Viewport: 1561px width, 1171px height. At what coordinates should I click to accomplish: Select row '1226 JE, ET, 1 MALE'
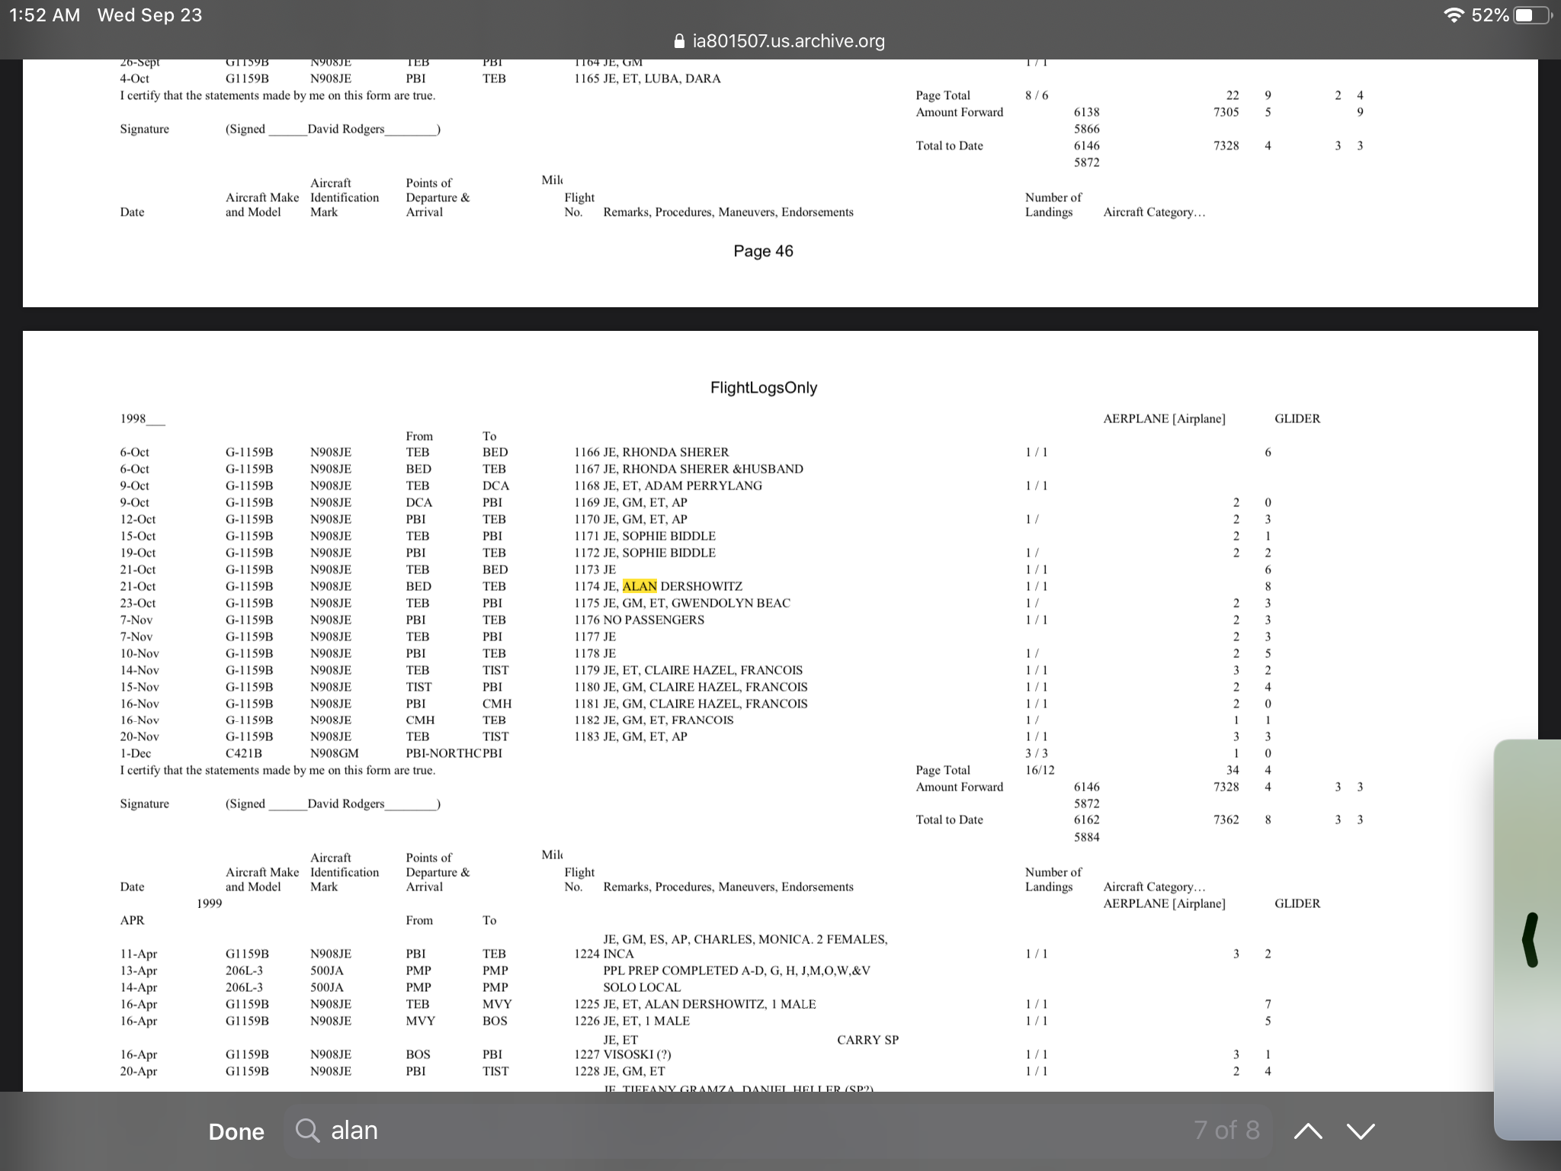(x=632, y=1021)
